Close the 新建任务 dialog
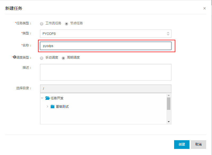The width and height of the screenshot is (212, 155). coord(204,8)
